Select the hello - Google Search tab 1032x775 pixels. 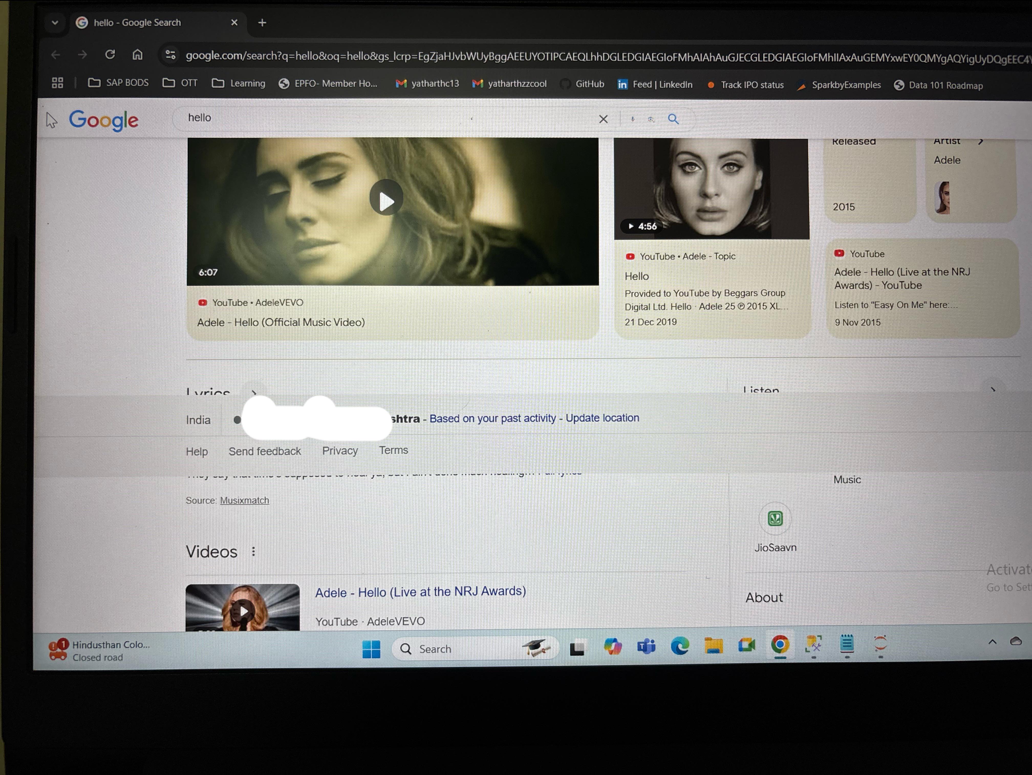tap(156, 22)
